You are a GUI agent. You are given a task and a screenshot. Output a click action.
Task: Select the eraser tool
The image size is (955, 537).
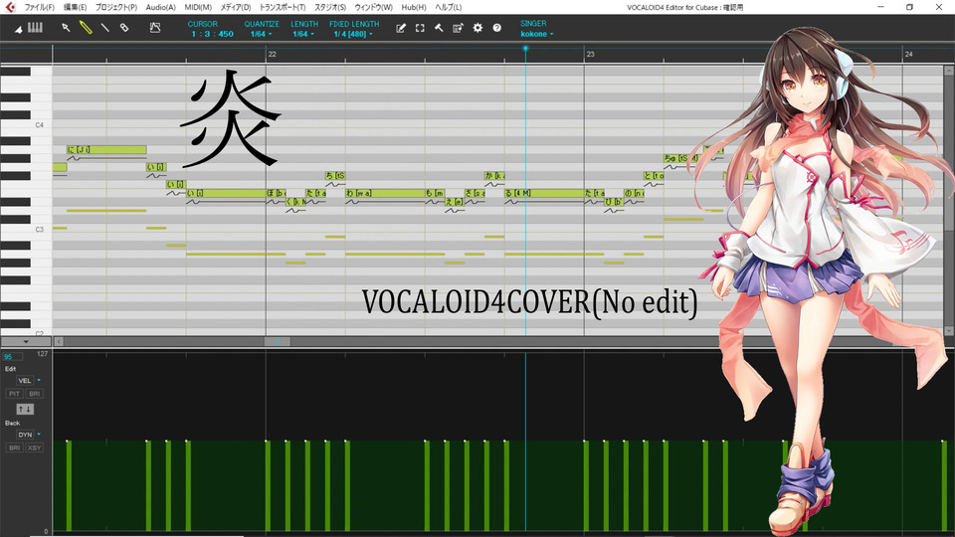click(124, 28)
